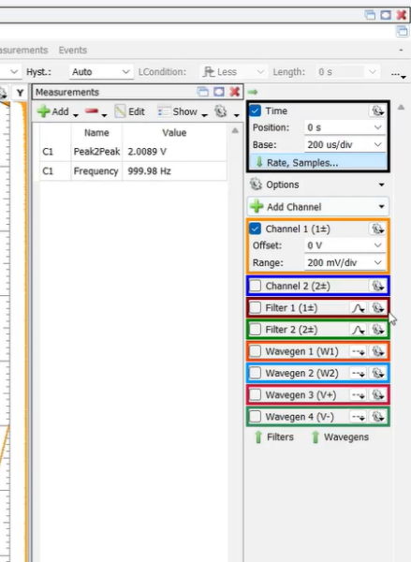Viewport: 411px width, 562px height.
Task: Uncheck the Time checkbox
Action: coord(256,111)
